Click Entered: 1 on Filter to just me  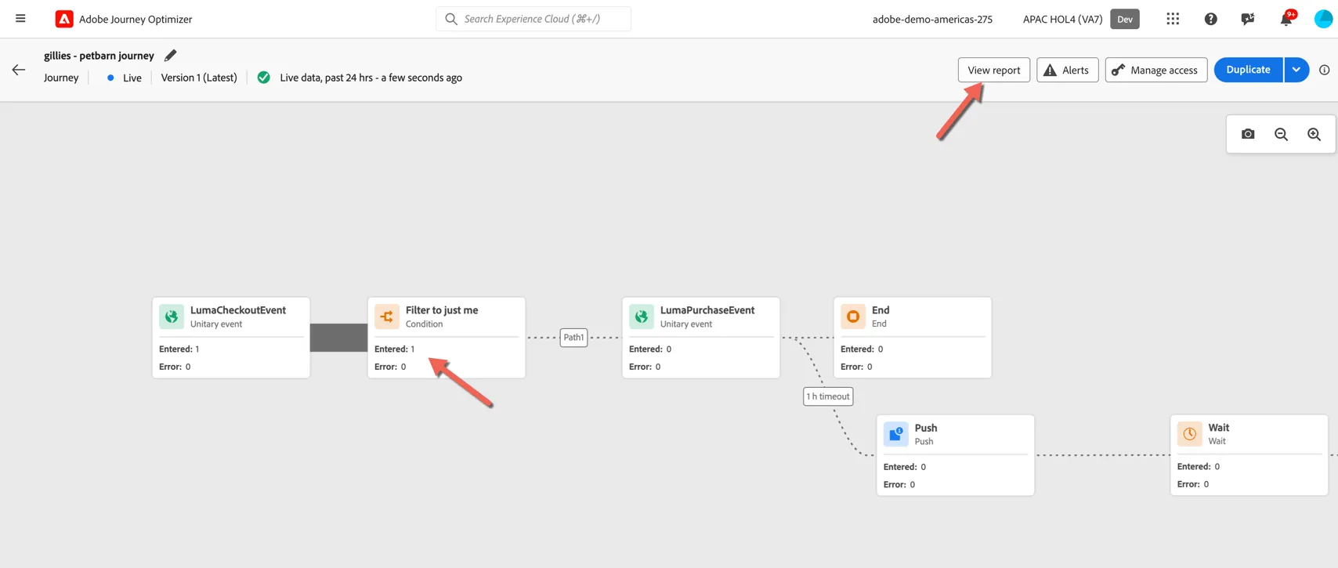tap(395, 349)
